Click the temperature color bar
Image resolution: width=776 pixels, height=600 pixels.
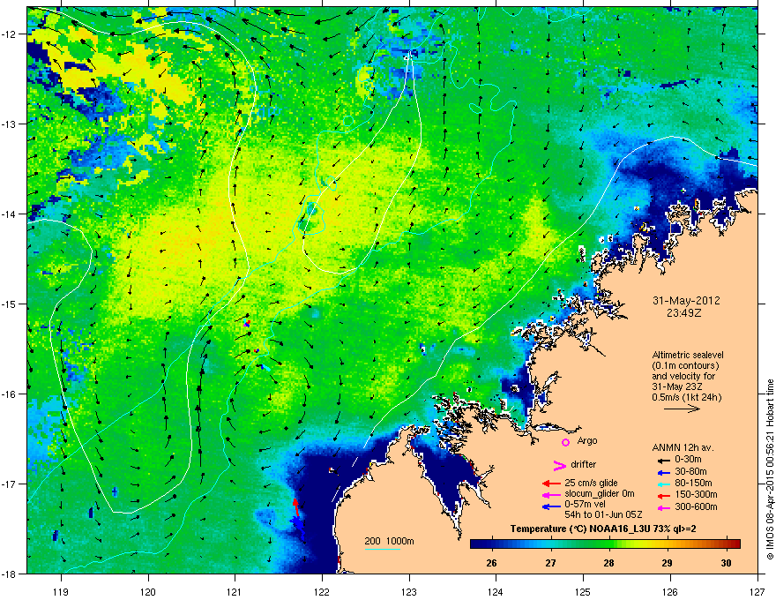pyautogui.click(x=605, y=544)
